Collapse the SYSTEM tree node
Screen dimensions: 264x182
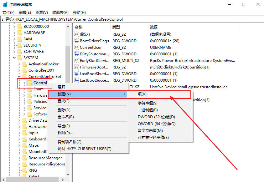[x=14, y=58]
